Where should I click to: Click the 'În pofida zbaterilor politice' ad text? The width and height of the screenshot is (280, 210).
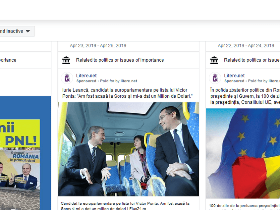point(245,96)
